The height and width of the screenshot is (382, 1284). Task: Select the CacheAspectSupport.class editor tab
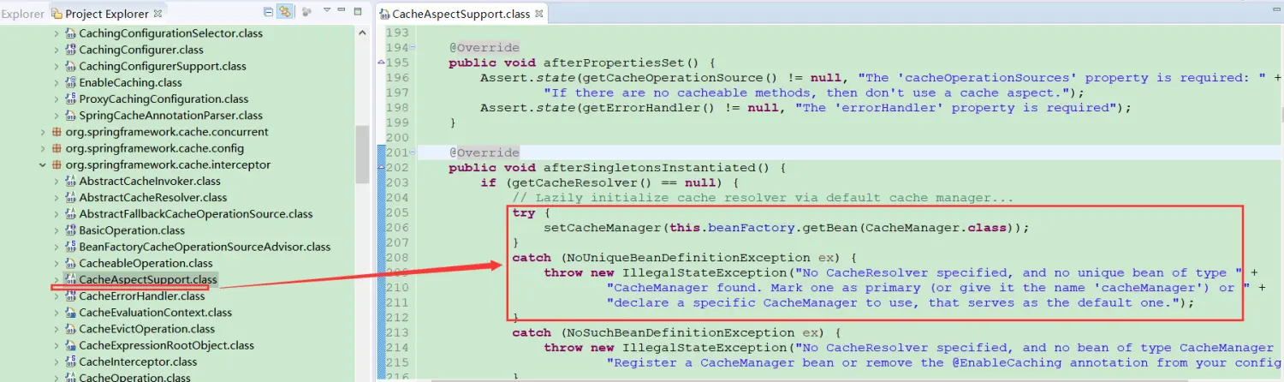461,14
